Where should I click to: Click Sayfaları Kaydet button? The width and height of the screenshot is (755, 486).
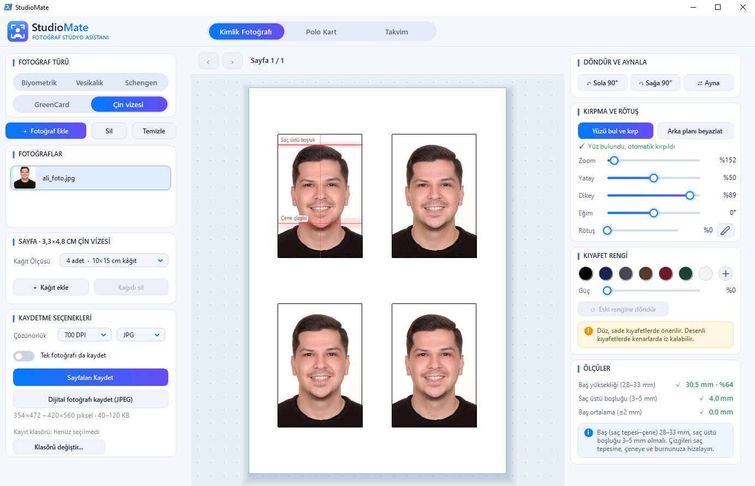[91, 377]
